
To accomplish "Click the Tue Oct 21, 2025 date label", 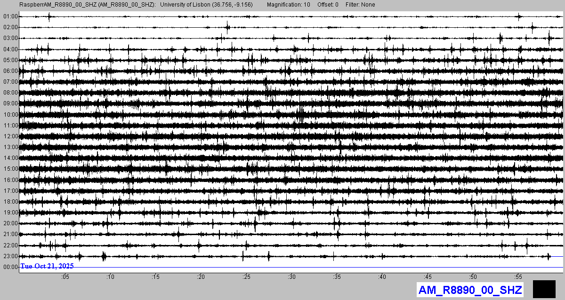I will coord(47,266).
